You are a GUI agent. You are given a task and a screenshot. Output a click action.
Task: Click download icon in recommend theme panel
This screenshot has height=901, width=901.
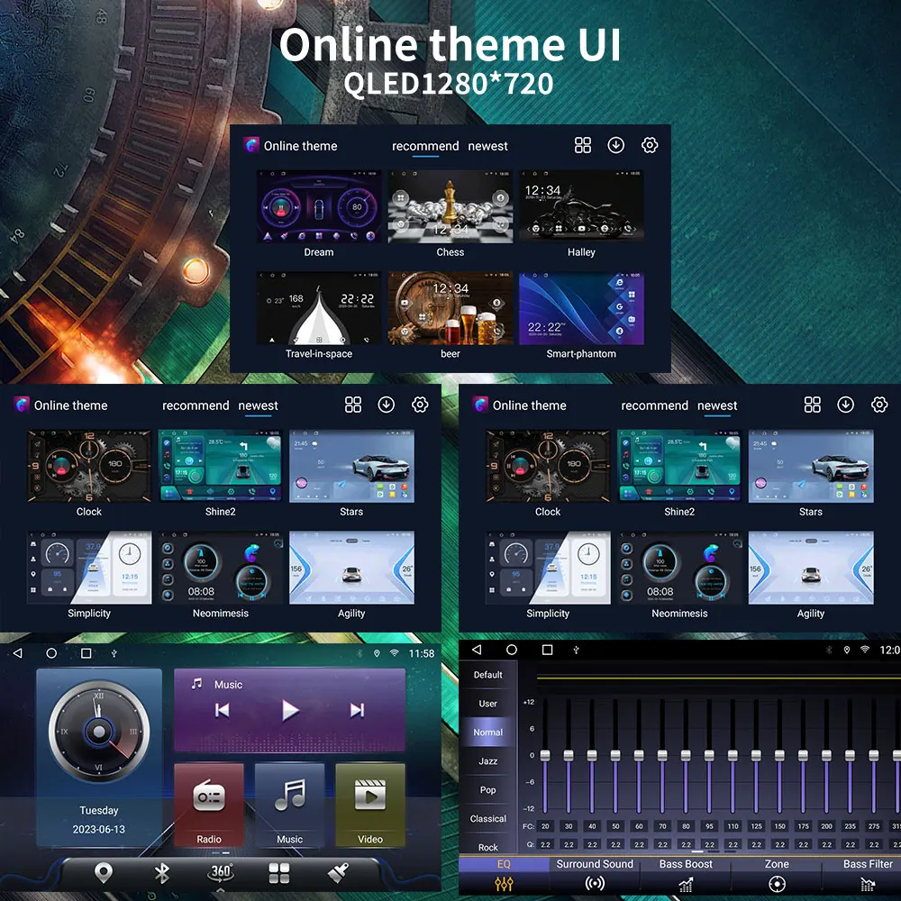[x=616, y=145]
